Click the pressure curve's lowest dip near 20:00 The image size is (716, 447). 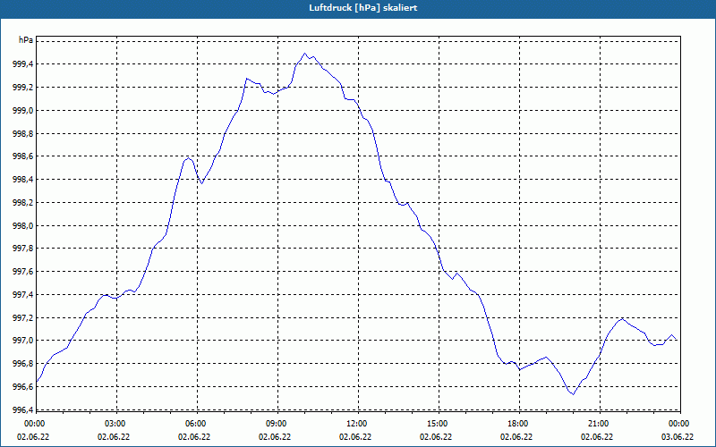pos(573,394)
